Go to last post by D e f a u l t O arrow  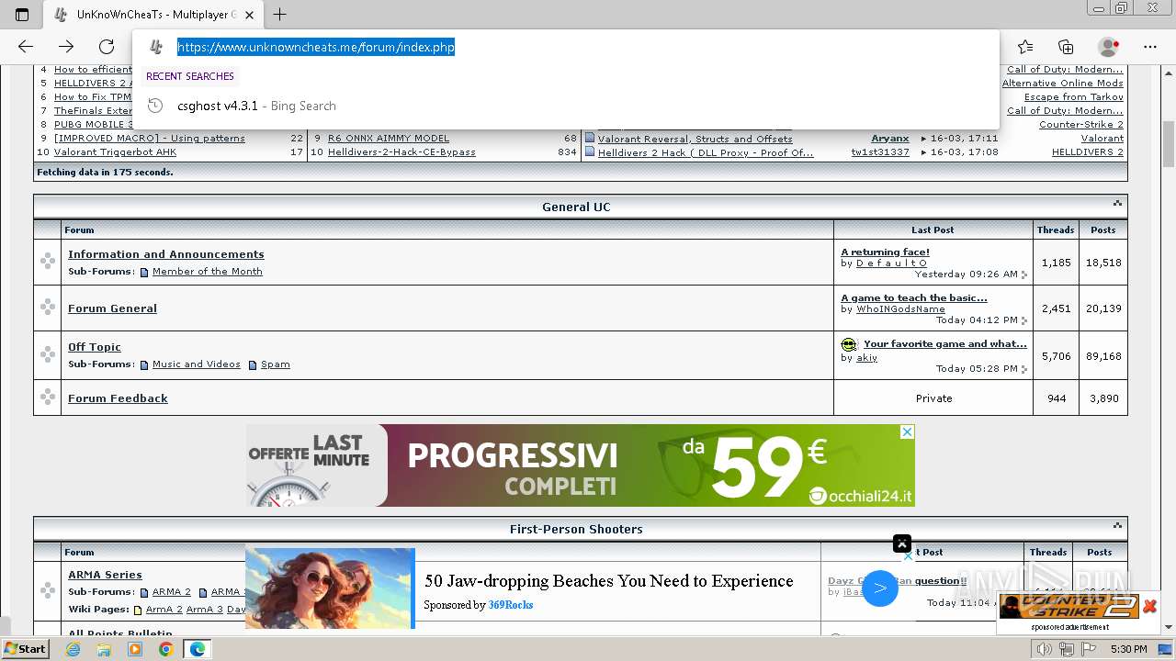(1024, 274)
